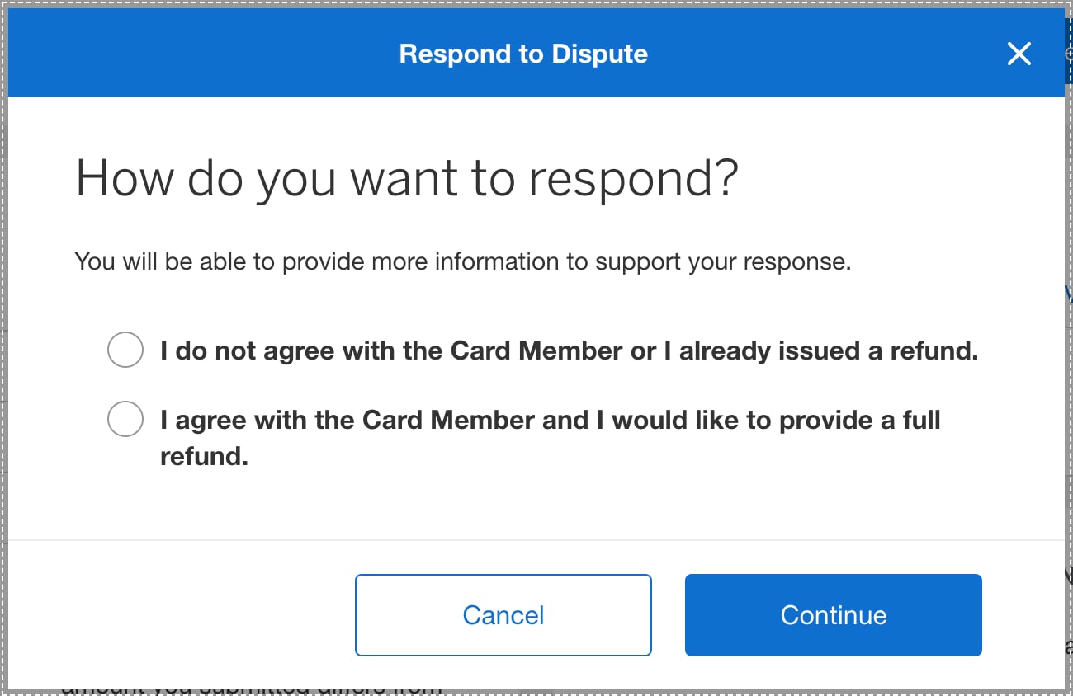The height and width of the screenshot is (696, 1073).
Task: Click Continue to proceed with response
Action: click(833, 615)
